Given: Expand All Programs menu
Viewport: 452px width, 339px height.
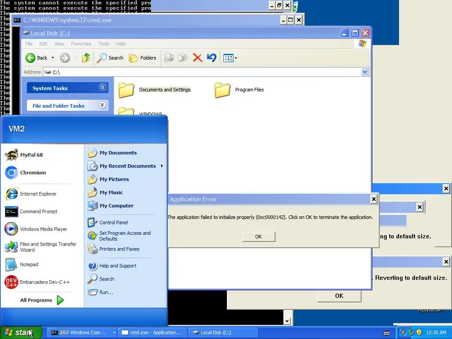Looking at the screenshot, I should point(42,300).
